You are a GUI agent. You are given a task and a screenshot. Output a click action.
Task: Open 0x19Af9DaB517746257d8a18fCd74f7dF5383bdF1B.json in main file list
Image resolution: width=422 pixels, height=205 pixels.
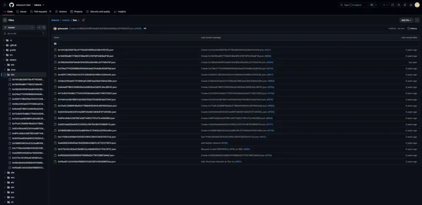[x=86, y=56]
